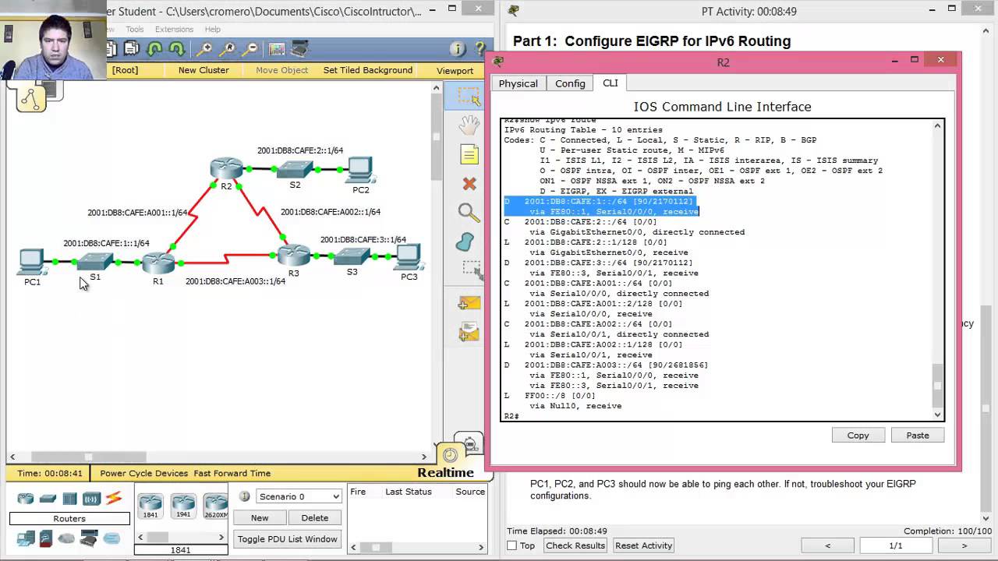
Task: Select the Switches device category icon
Action: (48, 499)
